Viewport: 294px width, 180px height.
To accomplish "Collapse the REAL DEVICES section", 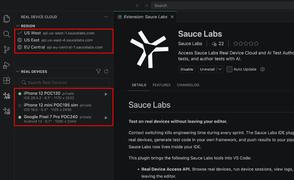I will pyautogui.click(x=18, y=71).
